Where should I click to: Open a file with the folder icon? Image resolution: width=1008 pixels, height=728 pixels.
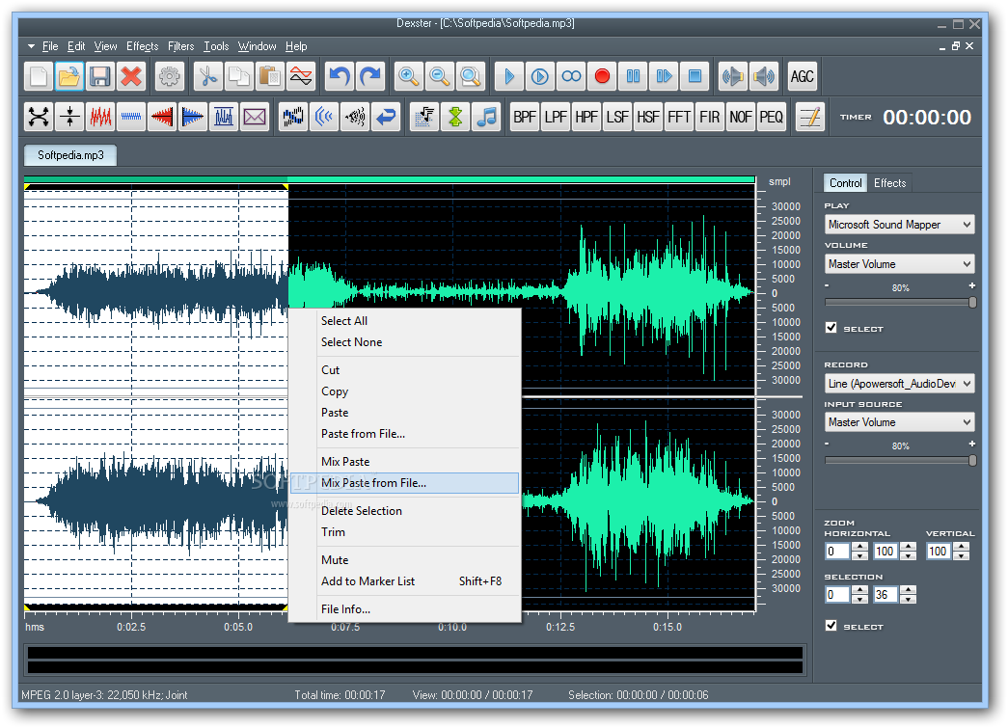coord(69,76)
